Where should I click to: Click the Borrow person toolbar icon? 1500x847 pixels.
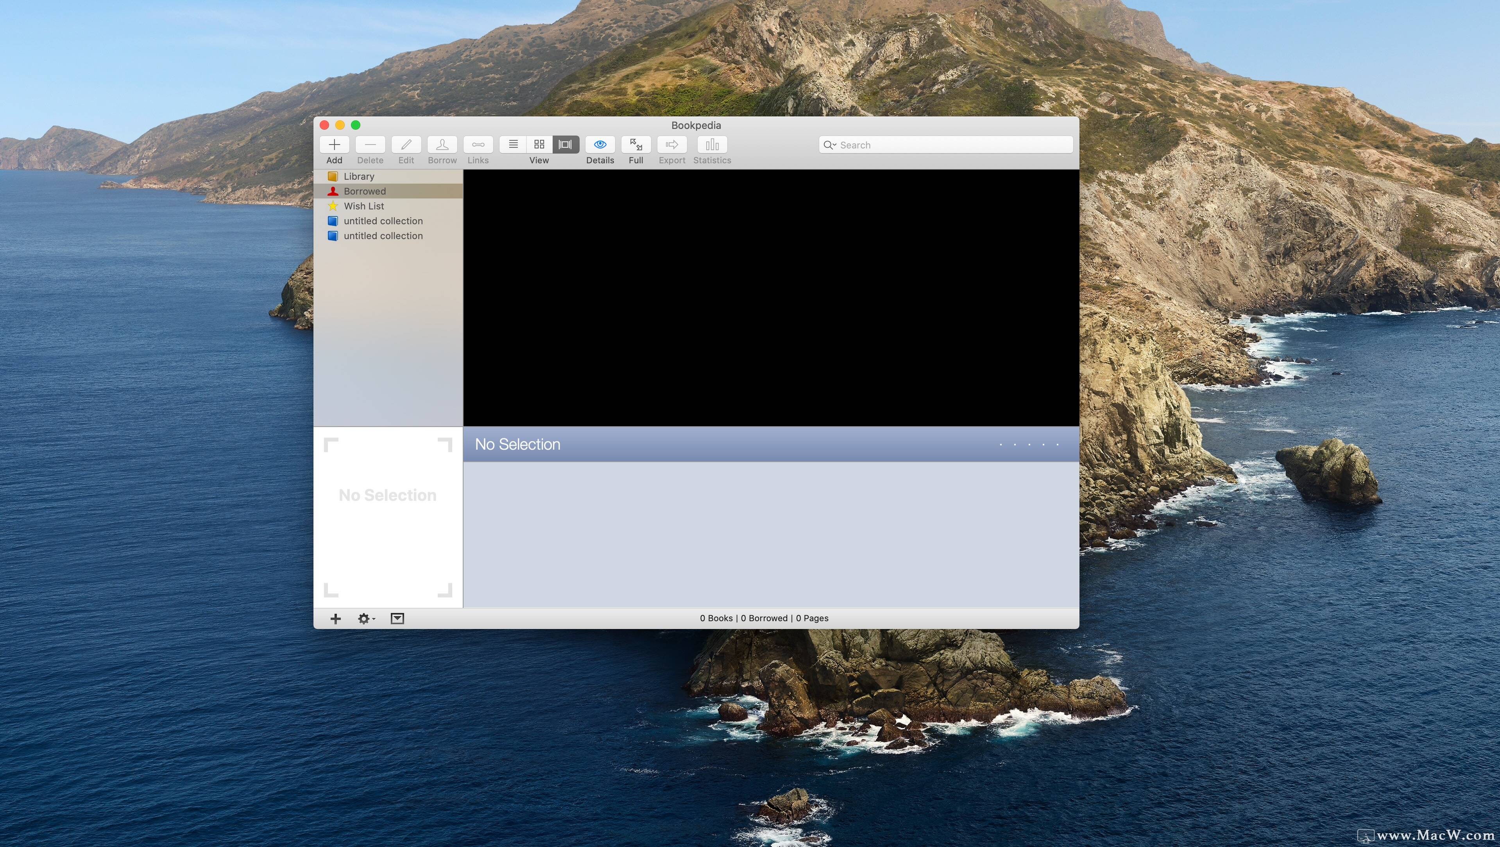pyautogui.click(x=442, y=145)
